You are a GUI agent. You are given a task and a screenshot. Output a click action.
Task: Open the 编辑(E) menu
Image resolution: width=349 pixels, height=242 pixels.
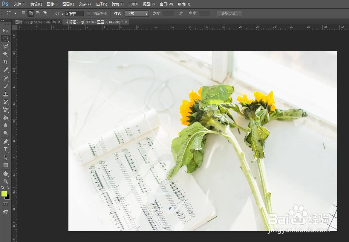click(x=36, y=4)
